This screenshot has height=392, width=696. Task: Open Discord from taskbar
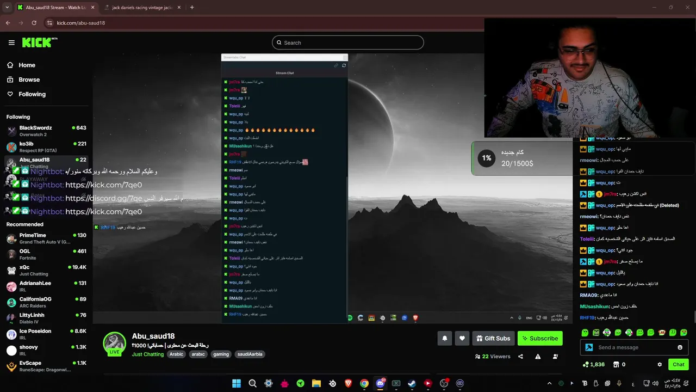(x=380, y=383)
